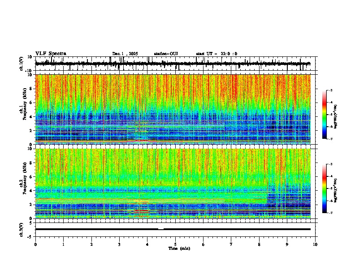Click the gap in the ch.3 trace
Viewport: 355px width, 274px height.
pyautogui.click(x=161, y=229)
